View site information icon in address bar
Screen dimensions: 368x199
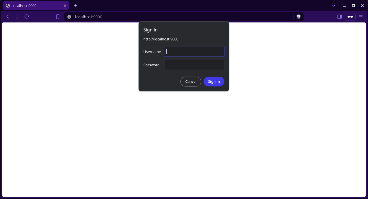pos(69,17)
